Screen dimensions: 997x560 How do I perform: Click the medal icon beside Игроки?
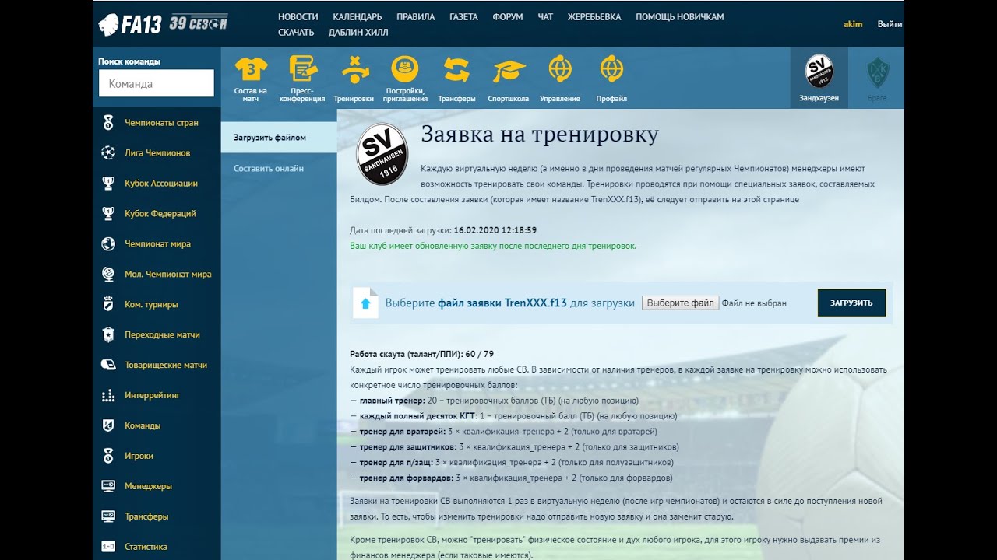108,456
